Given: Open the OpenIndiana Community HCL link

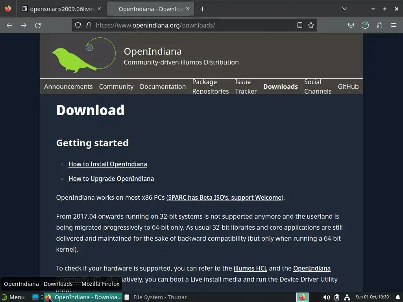Looking at the screenshot, I should [312, 268].
